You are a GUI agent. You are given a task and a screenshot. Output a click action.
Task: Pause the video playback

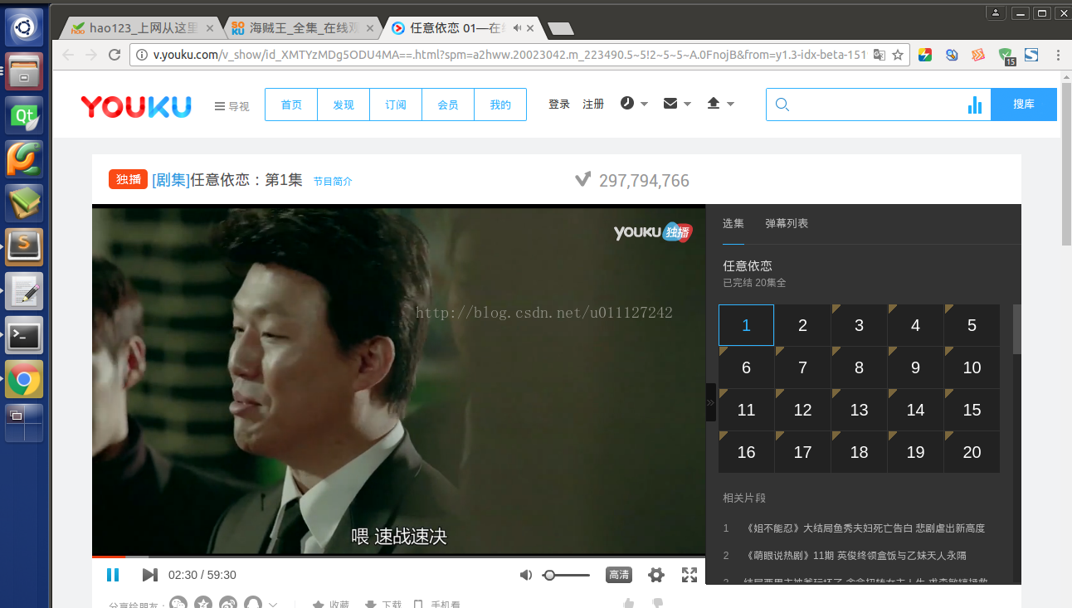(x=113, y=575)
